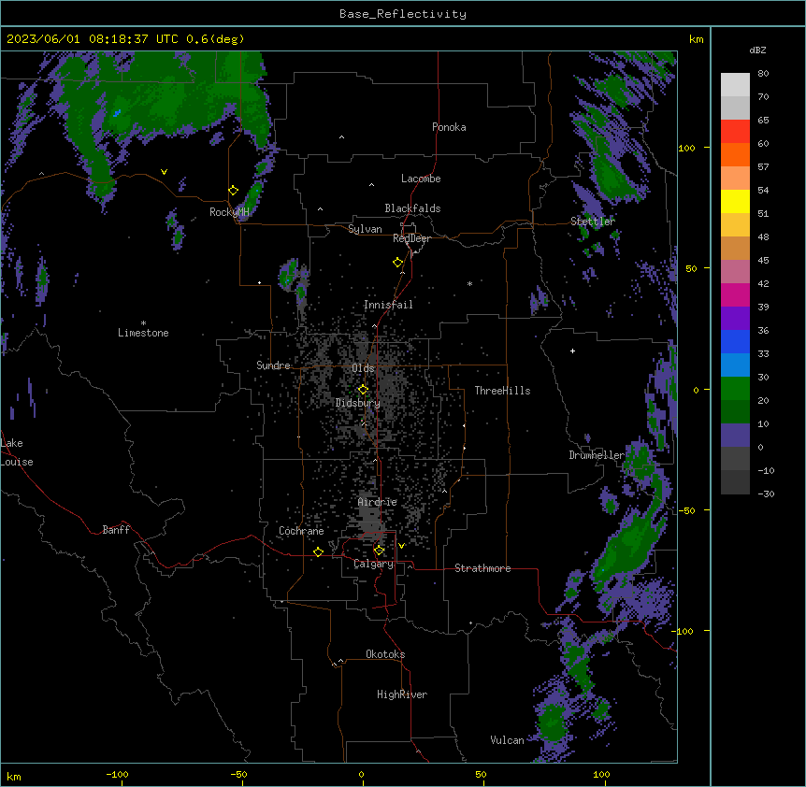Click the Lake Louise label at the map edge

point(17,452)
